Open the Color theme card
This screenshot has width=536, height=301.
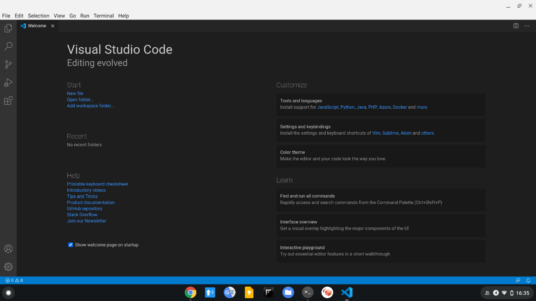tap(381, 156)
